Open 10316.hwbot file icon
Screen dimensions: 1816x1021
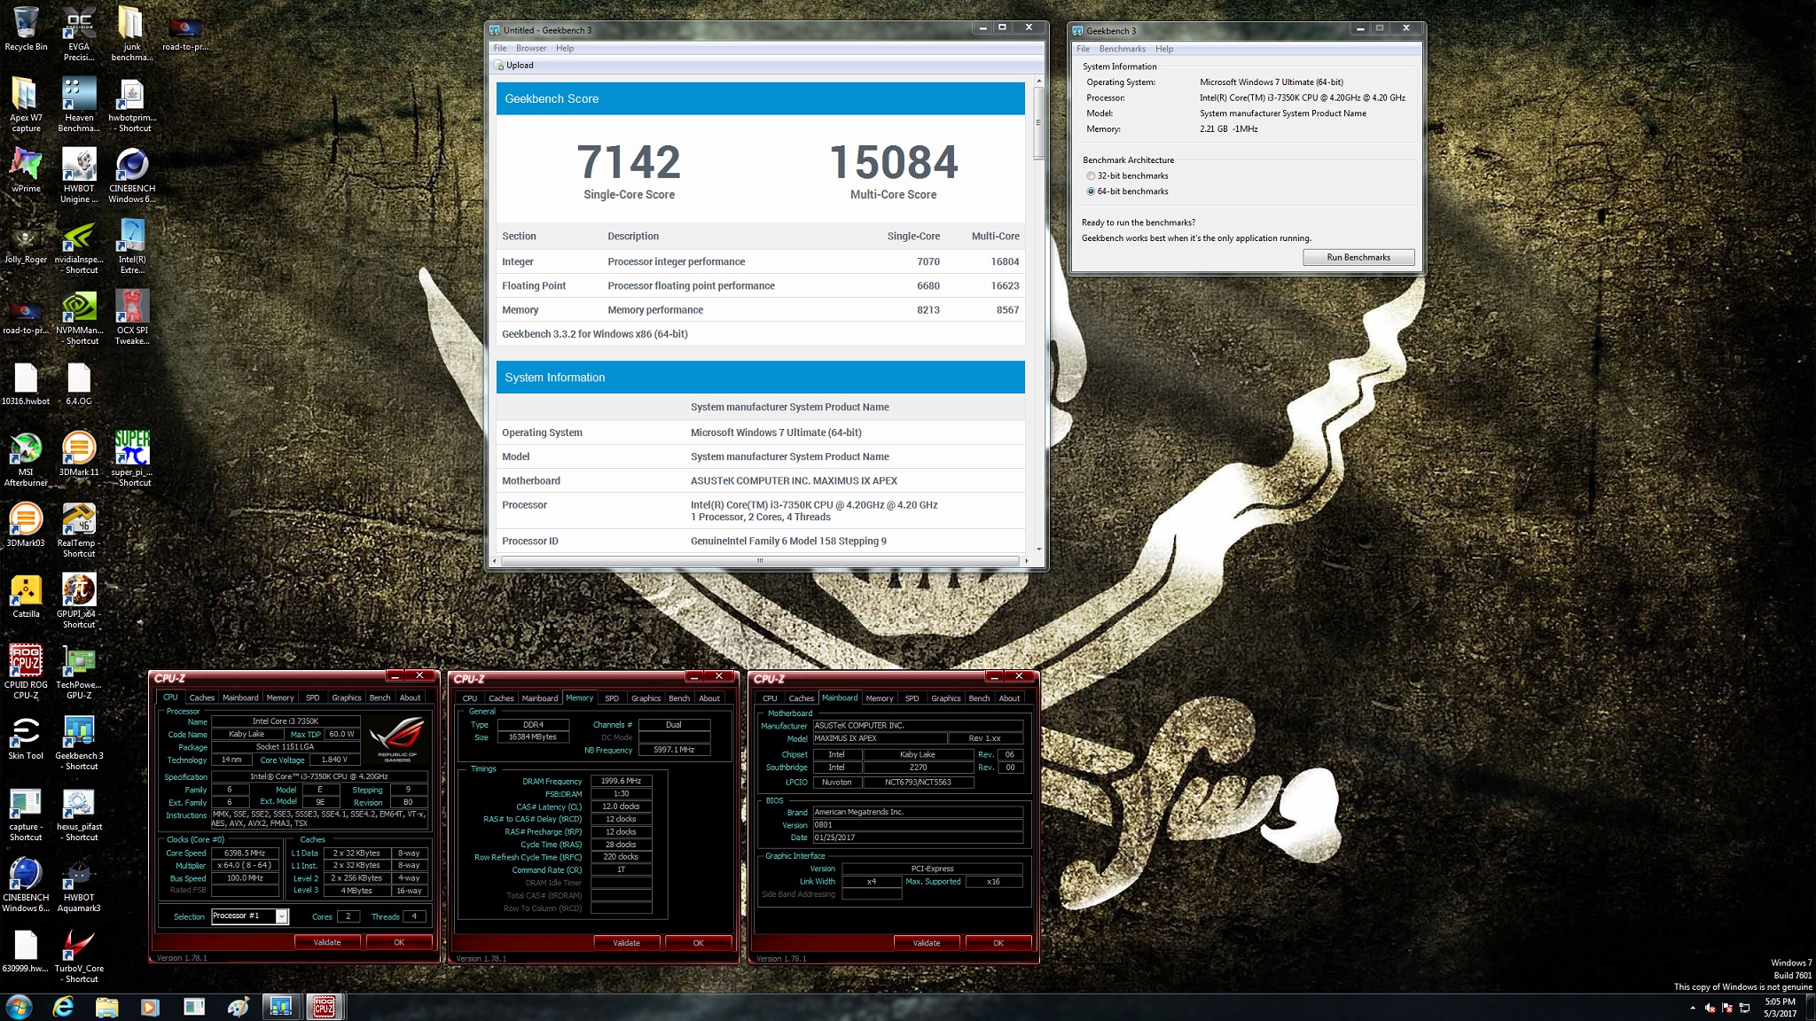pos(26,383)
